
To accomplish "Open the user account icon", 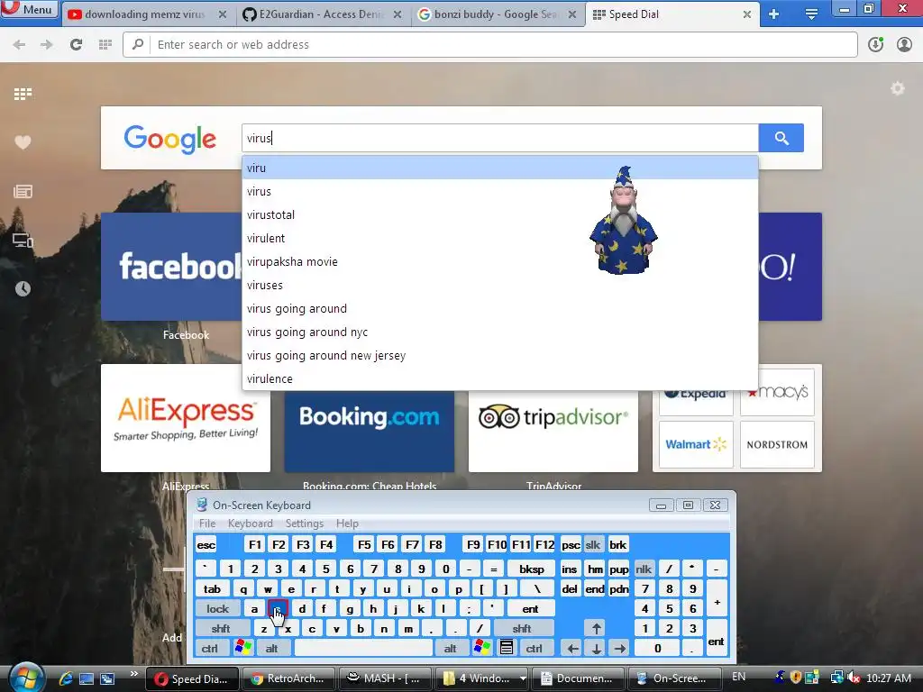I will (904, 45).
